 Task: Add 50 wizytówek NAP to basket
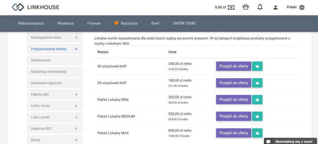(257, 66)
